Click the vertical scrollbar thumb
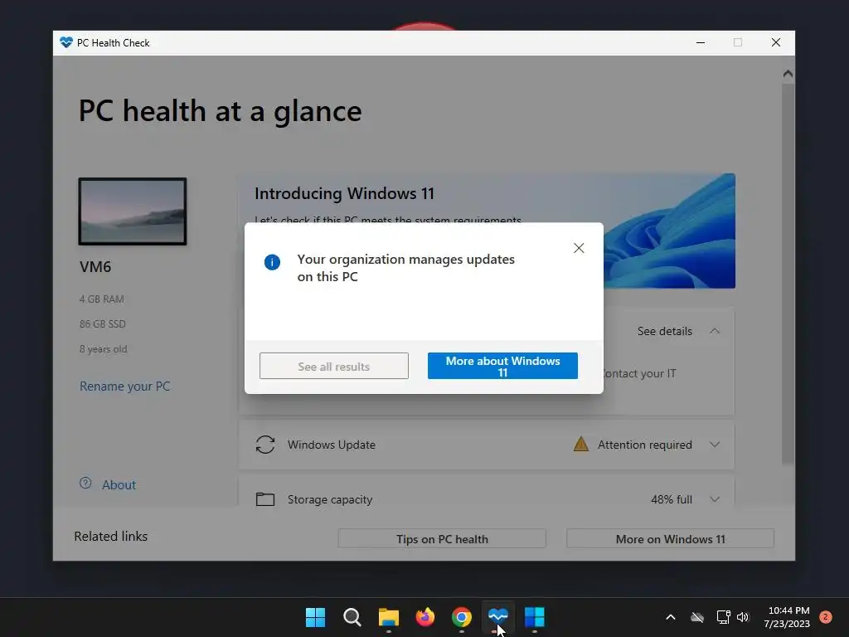The image size is (849, 637). point(788,274)
